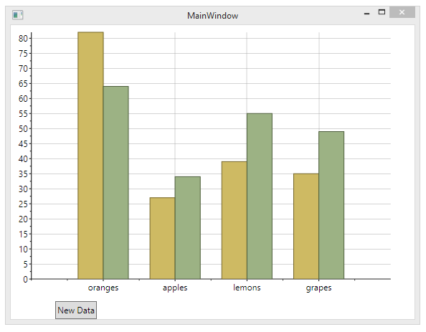Click the MainWindow title text

[x=213, y=16]
